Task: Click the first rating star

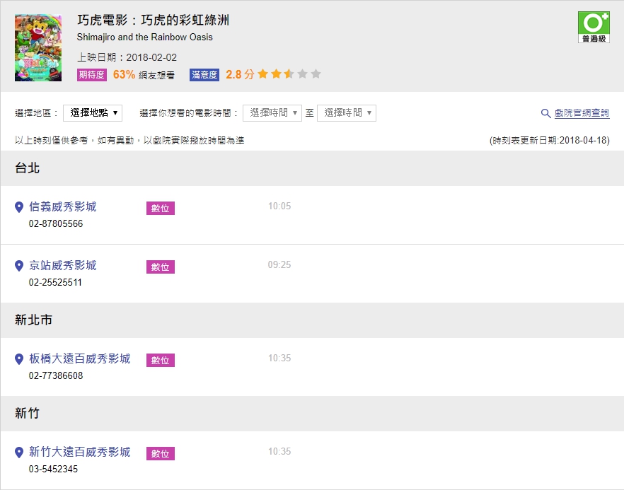Action: pos(262,74)
